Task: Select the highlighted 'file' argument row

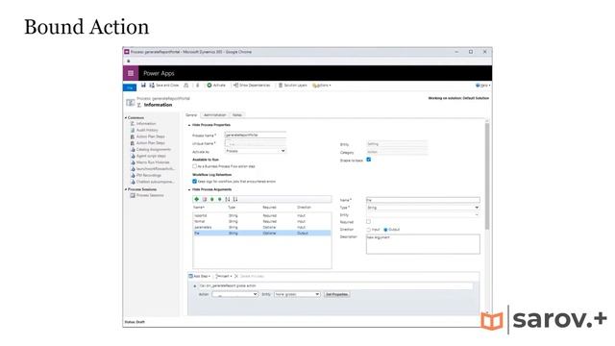Action: pyautogui.click(x=262, y=234)
